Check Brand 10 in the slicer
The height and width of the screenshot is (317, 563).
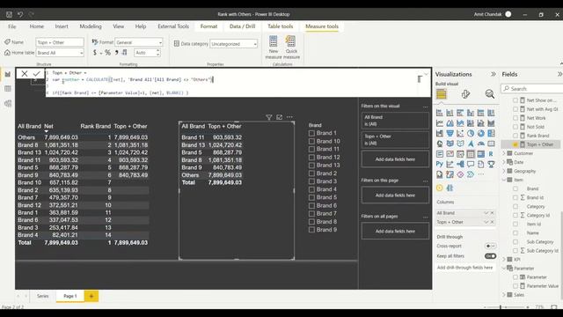tap(311, 141)
